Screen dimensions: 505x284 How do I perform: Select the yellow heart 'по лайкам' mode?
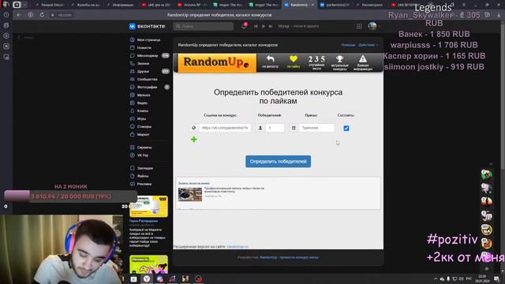click(x=293, y=62)
